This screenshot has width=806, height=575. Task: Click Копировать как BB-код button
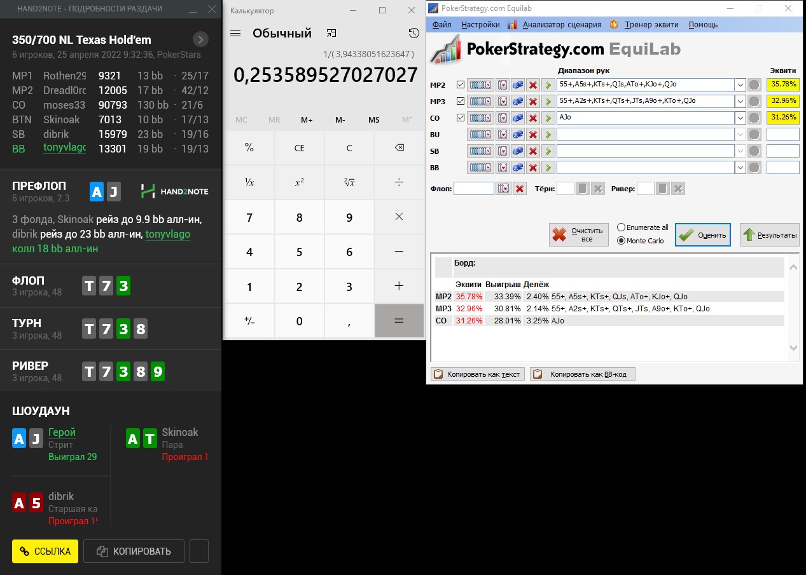coord(582,374)
